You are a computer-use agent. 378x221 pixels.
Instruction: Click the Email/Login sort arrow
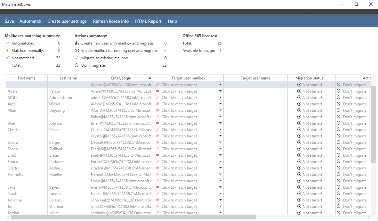(150, 78)
